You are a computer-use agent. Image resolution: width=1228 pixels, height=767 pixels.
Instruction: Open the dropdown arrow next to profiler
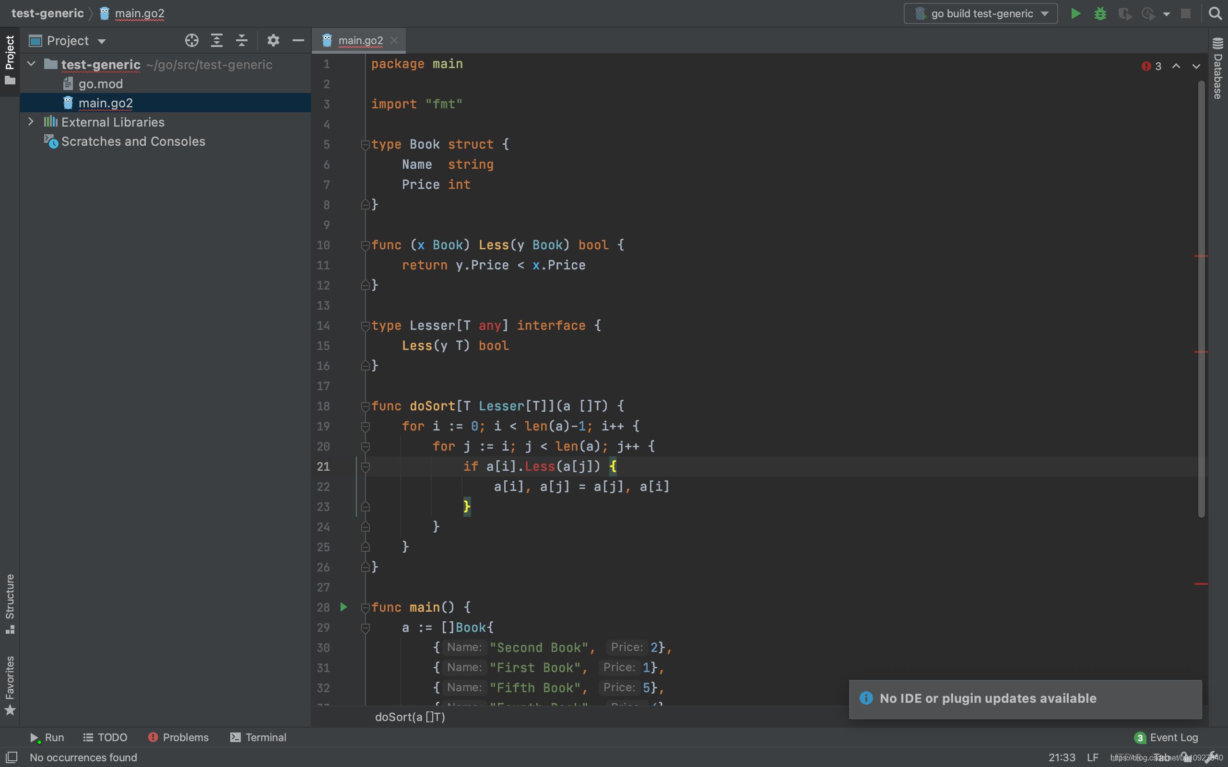(x=1166, y=14)
